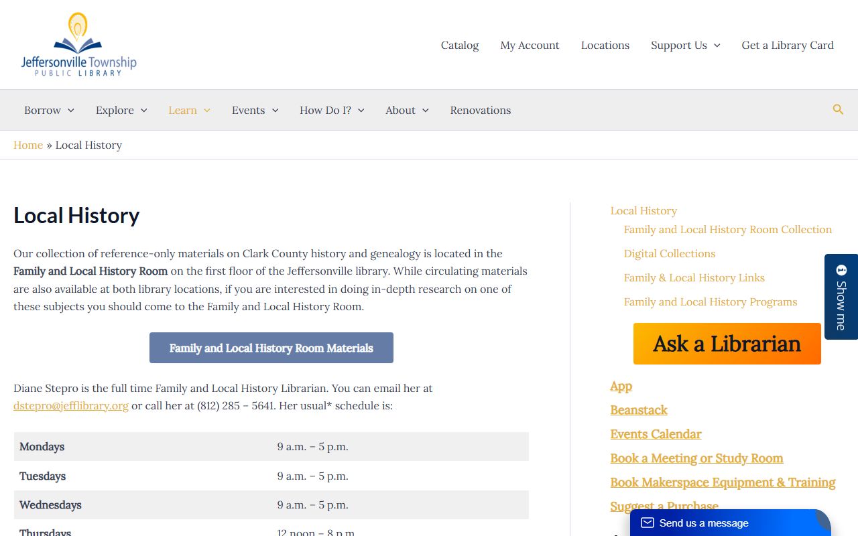The image size is (858, 536).
Task: Open the Locations page
Action: click(605, 45)
